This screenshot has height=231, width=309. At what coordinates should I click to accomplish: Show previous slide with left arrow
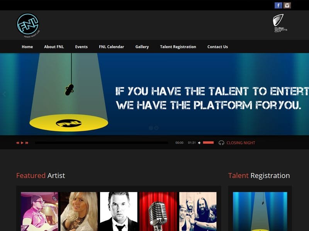pos(4,94)
